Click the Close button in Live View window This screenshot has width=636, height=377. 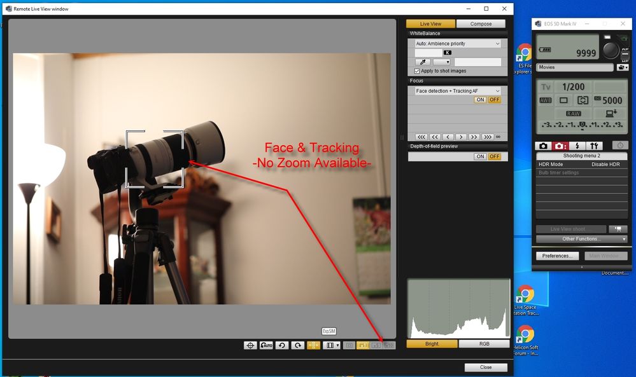pyautogui.click(x=486, y=367)
